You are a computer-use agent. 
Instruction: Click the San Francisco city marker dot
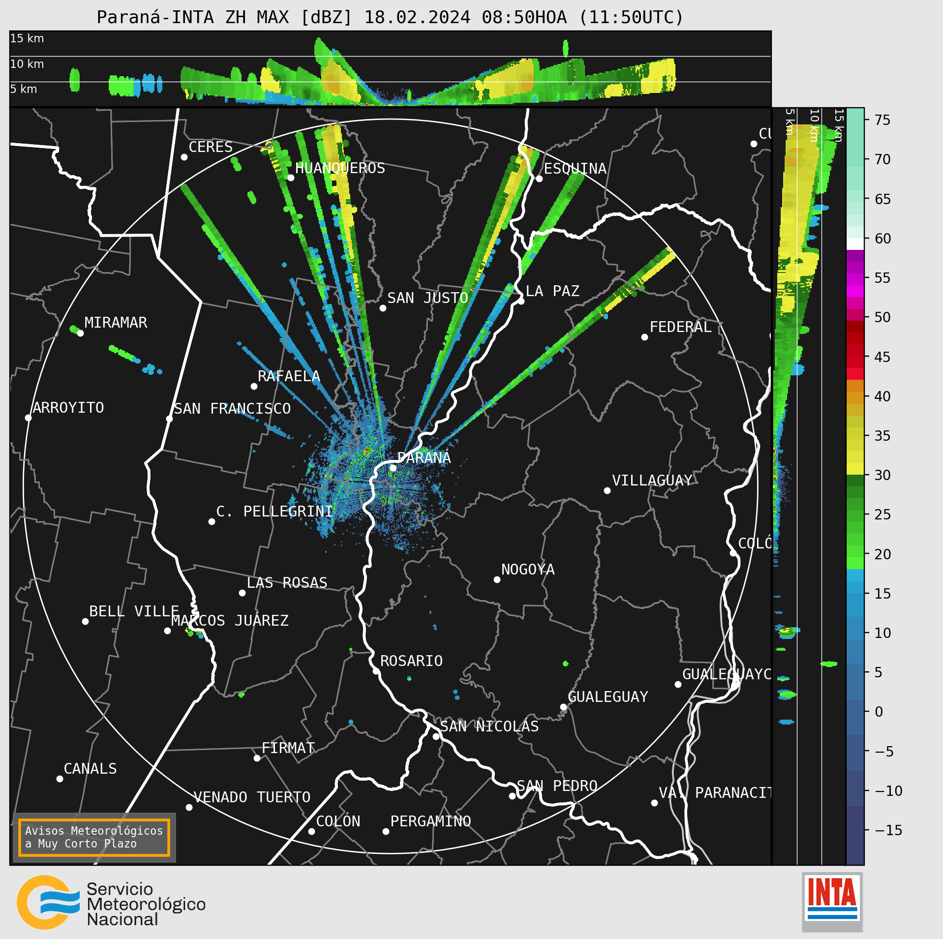[169, 419]
